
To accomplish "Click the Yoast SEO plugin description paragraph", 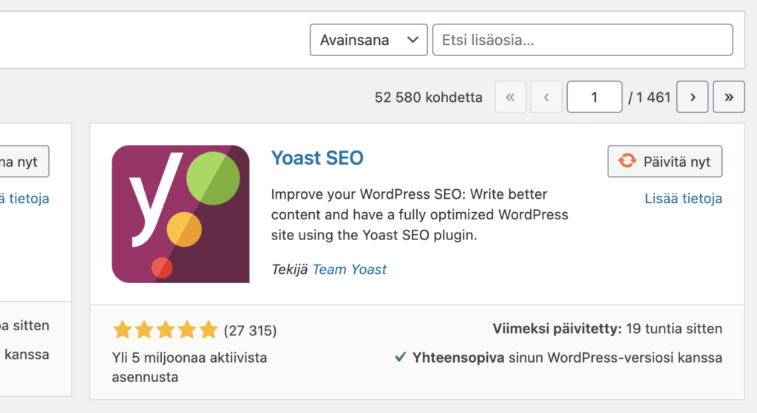I will click(420, 214).
